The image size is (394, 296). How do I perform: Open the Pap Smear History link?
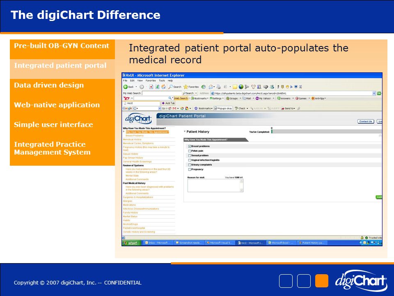[133, 158]
